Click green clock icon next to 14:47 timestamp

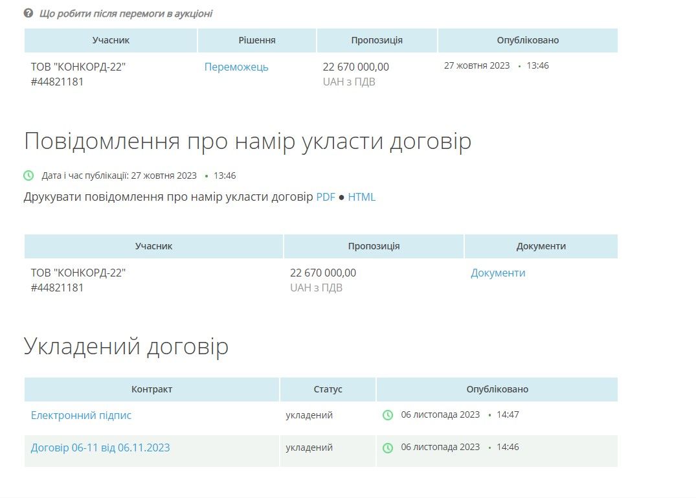(389, 414)
